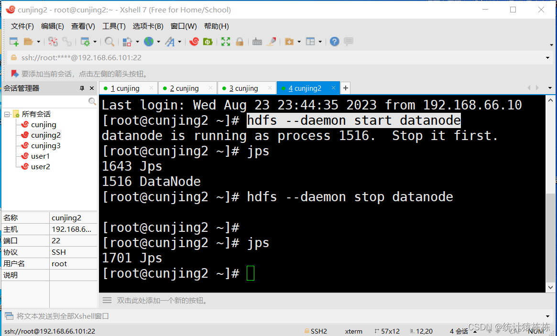Click the Reconnect chain-link icon
The height and width of the screenshot is (336, 557).
[x=67, y=42]
